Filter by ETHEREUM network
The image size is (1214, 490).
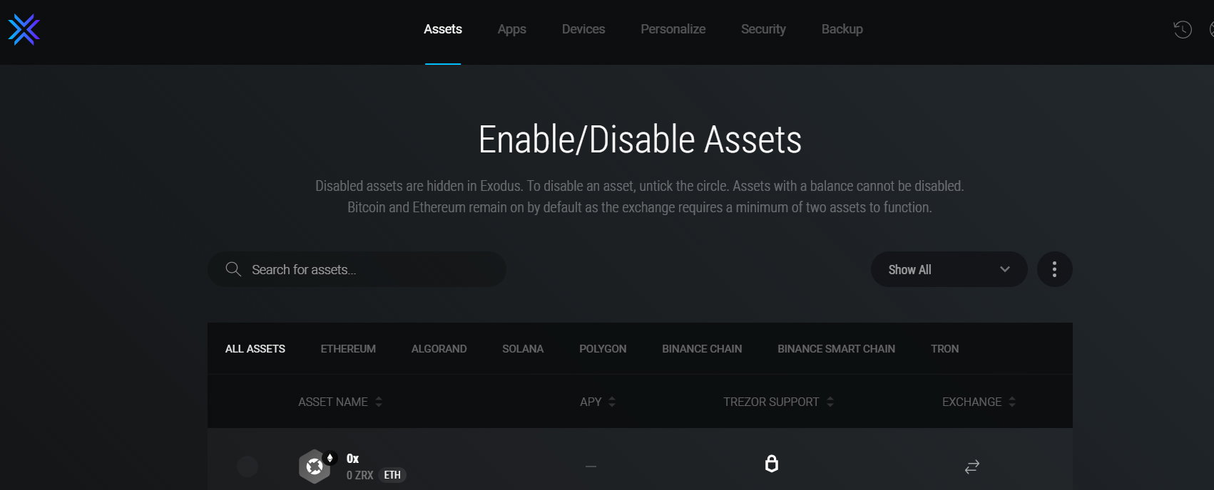348,348
